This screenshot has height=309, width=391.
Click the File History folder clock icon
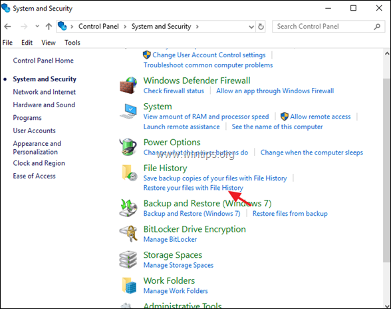(129, 172)
